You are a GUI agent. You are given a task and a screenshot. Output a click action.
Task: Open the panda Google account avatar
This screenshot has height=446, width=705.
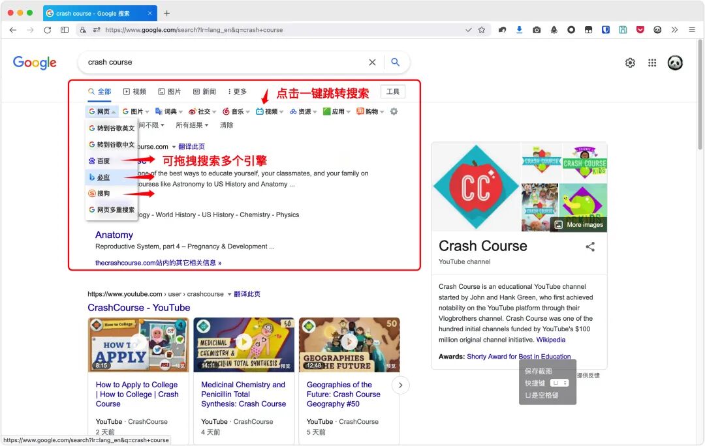[x=675, y=63]
